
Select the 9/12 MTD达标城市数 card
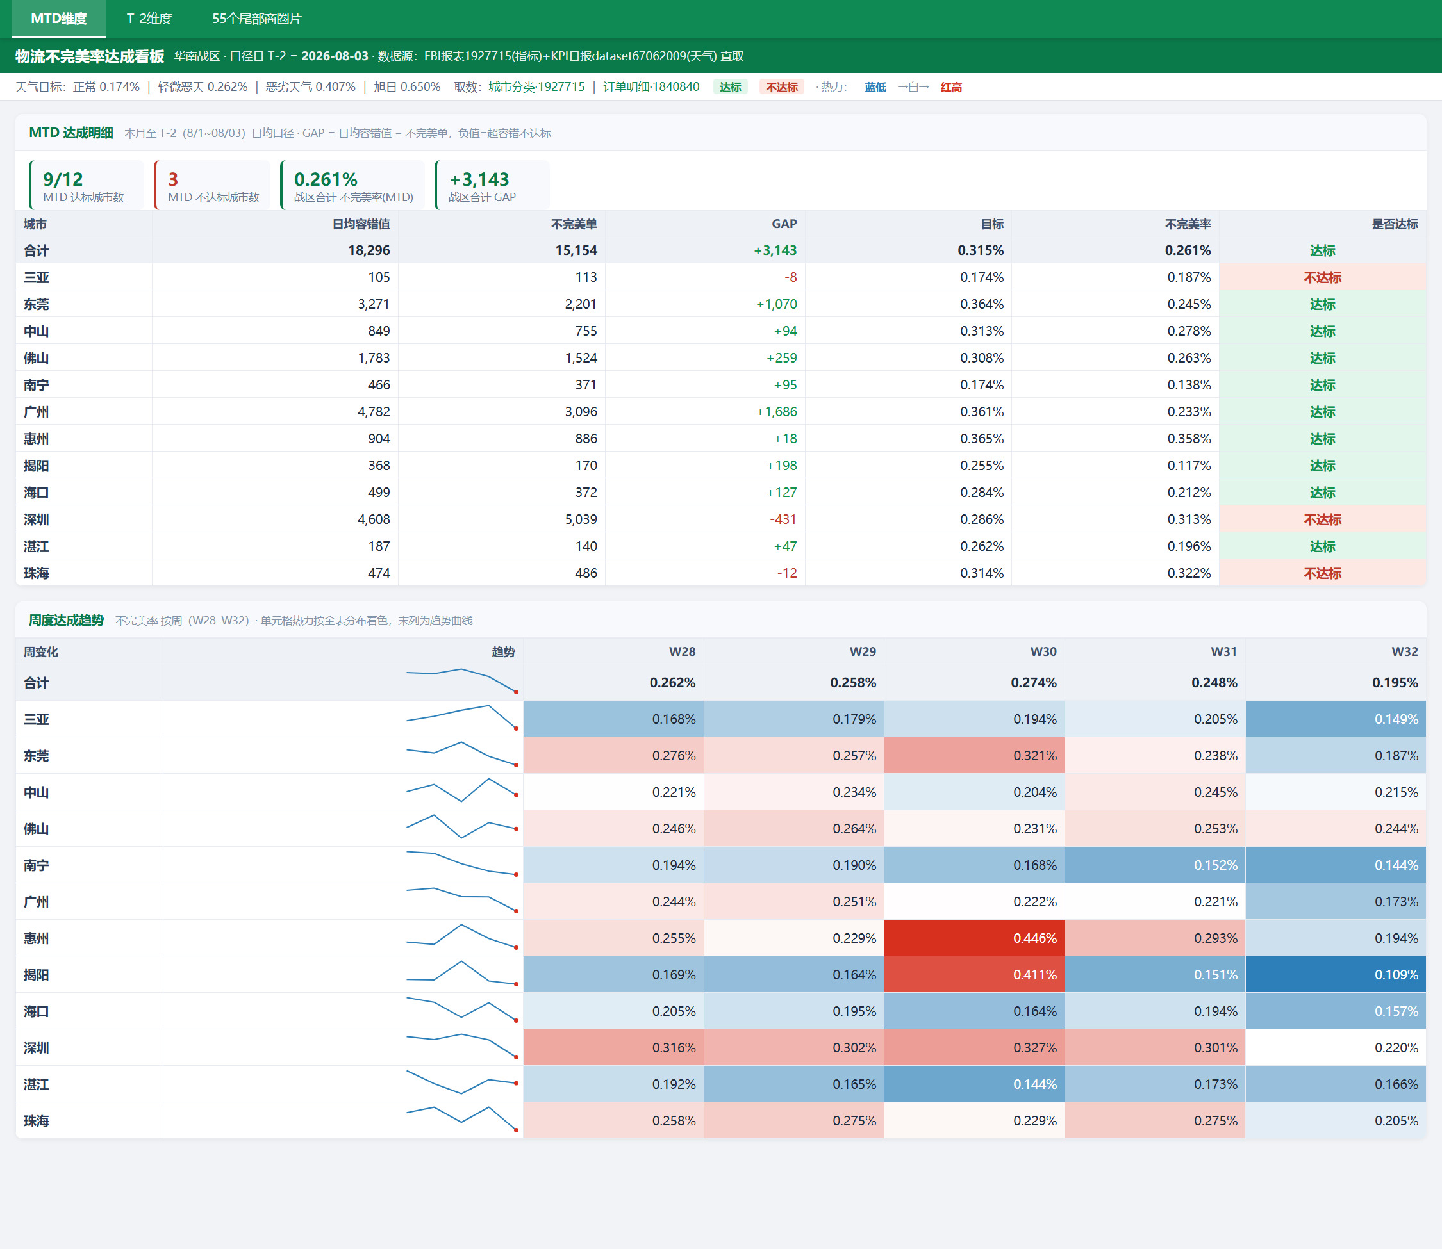point(87,185)
